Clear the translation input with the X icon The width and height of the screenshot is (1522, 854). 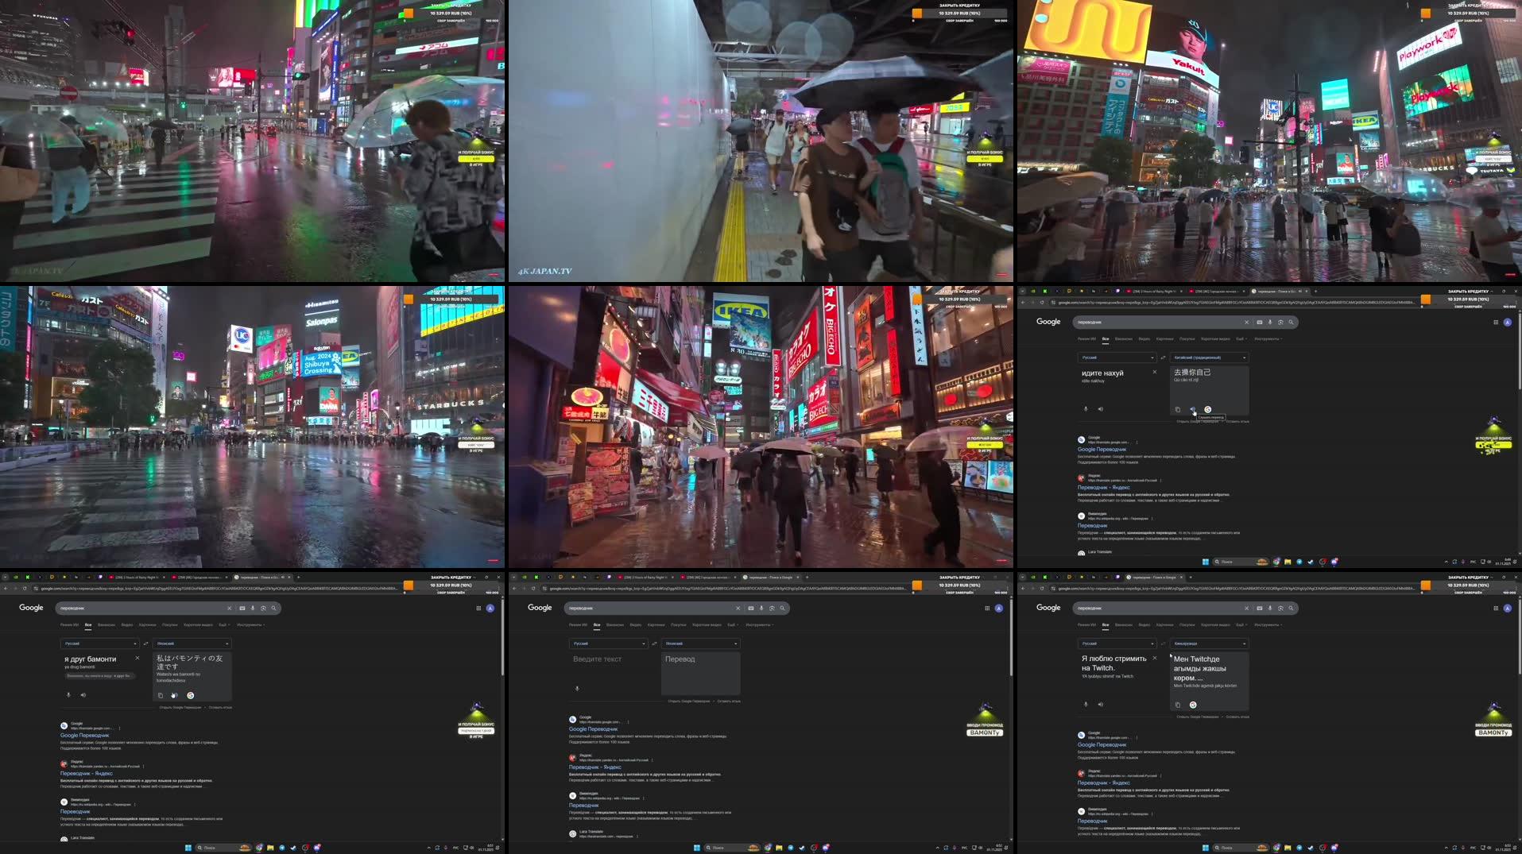1155,372
